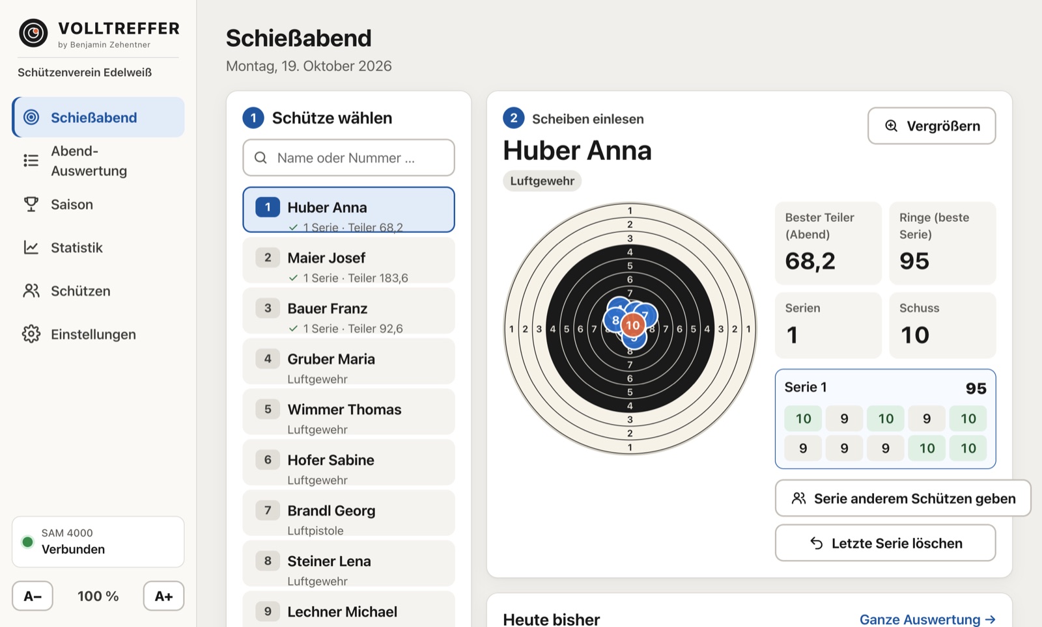Screen dimensions: 1042x627
Task: Select the Serie 1 header row
Action: [x=885, y=388]
